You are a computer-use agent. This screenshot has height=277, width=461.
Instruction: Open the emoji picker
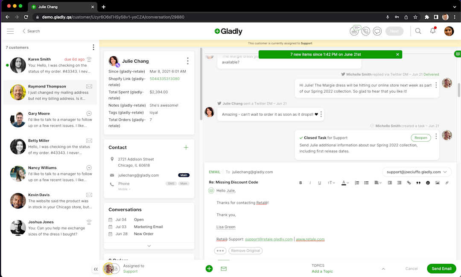[x=428, y=183]
